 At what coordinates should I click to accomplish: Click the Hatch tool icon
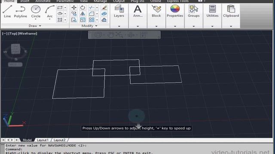[x=60, y=20]
